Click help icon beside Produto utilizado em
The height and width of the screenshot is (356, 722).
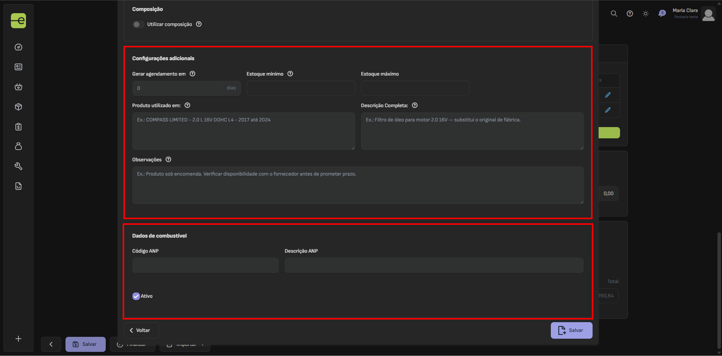pyautogui.click(x=187, y=105)
